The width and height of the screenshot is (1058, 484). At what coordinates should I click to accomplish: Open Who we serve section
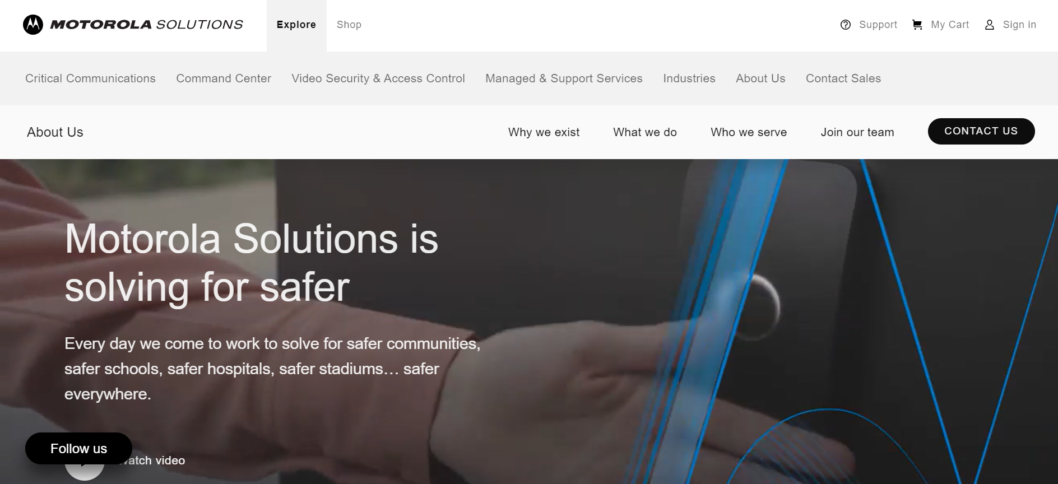click(x=749, y=132)
